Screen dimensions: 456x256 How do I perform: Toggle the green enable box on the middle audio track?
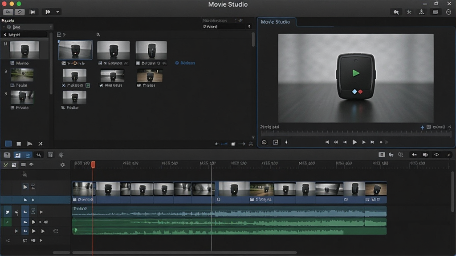coord(7,222)
